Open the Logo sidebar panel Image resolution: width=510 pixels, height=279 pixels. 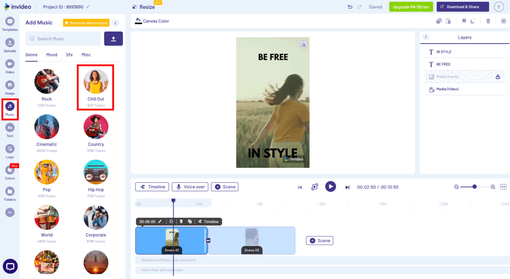tap(10, 151)
